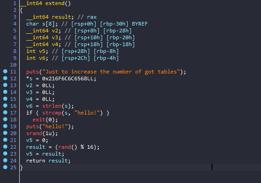Toggle breakpoint dot on line 11
Image resolution: width=261 pixels, height=183 pixels.
click(x=5, y=71)
